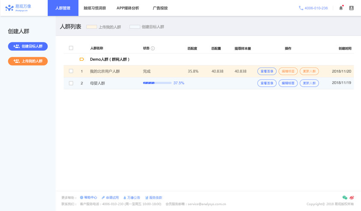Switch to 人群管理 tab

tap(63, 8)
